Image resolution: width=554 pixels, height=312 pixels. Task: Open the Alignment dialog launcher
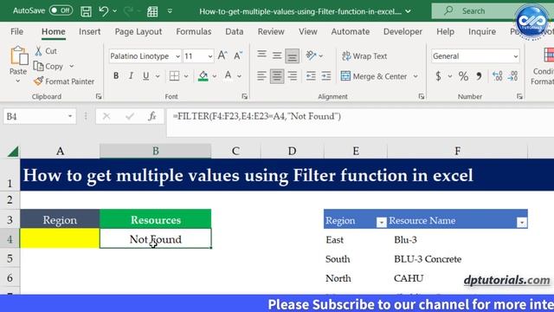click(x=422, y=96)
